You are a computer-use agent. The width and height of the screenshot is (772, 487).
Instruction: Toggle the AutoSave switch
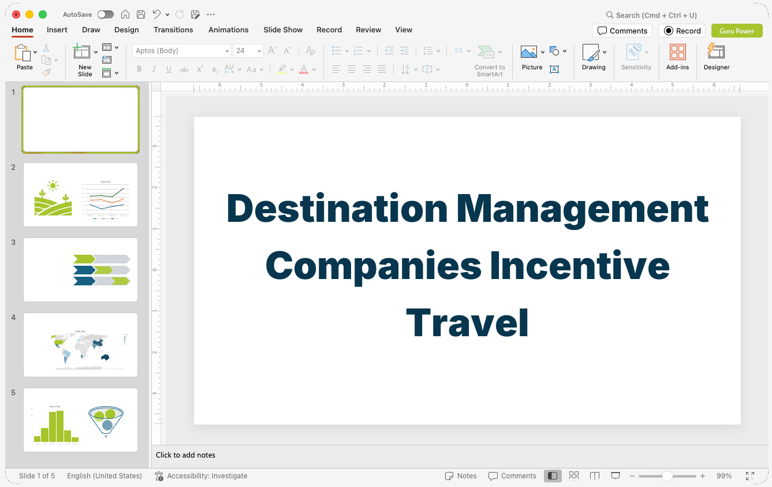coord(106,14)
